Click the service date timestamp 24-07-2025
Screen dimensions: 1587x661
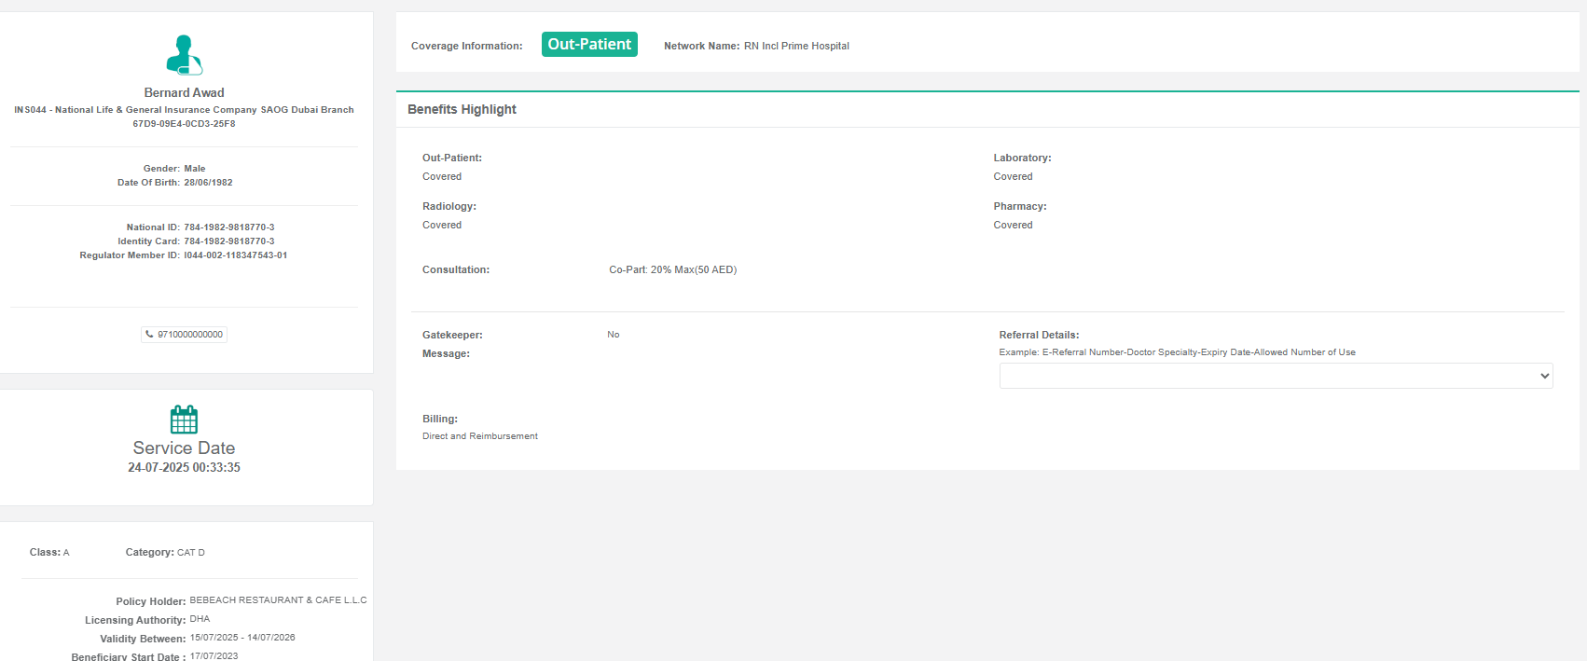coord(184,468)
